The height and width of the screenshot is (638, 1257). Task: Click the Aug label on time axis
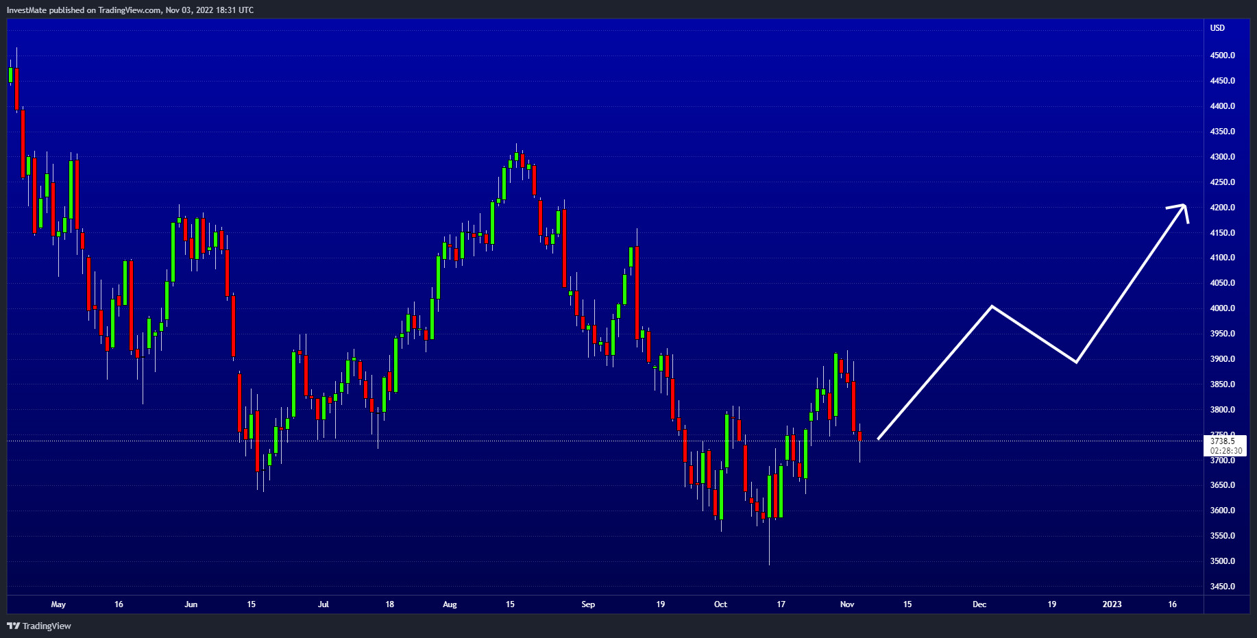point(450,604)
